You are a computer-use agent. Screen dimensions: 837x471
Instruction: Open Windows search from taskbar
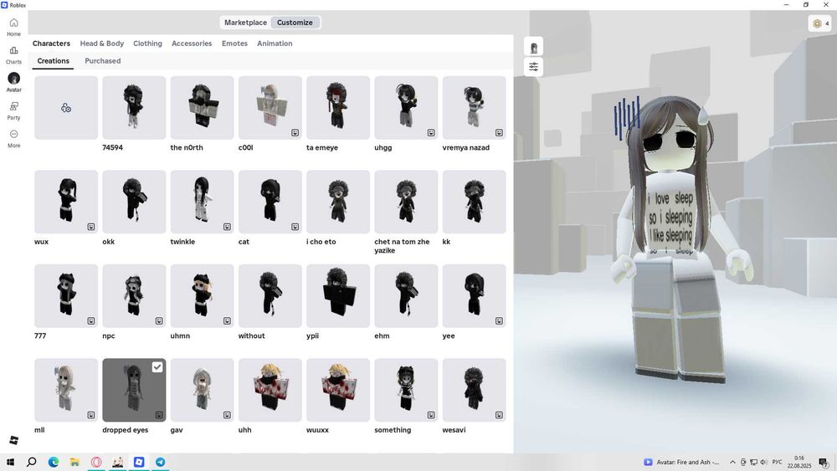32,462
